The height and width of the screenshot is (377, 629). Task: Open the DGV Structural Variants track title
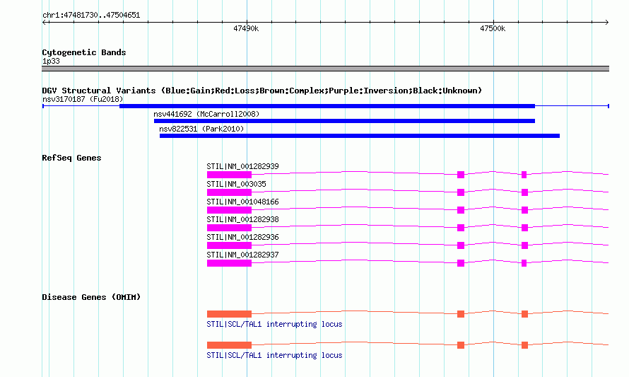262,91
